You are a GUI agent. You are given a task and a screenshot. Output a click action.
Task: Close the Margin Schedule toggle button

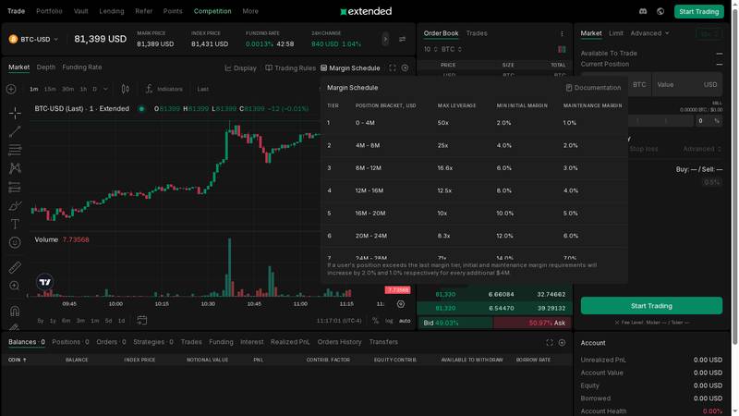(350, 67)
